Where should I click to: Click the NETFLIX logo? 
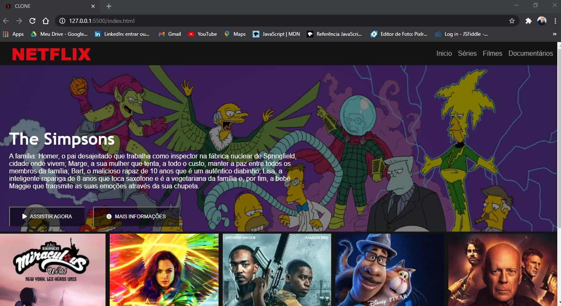(52, 54)
